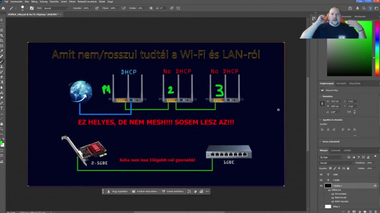Open the Ablak menu
380x213 pixels.
pos(102,2)
